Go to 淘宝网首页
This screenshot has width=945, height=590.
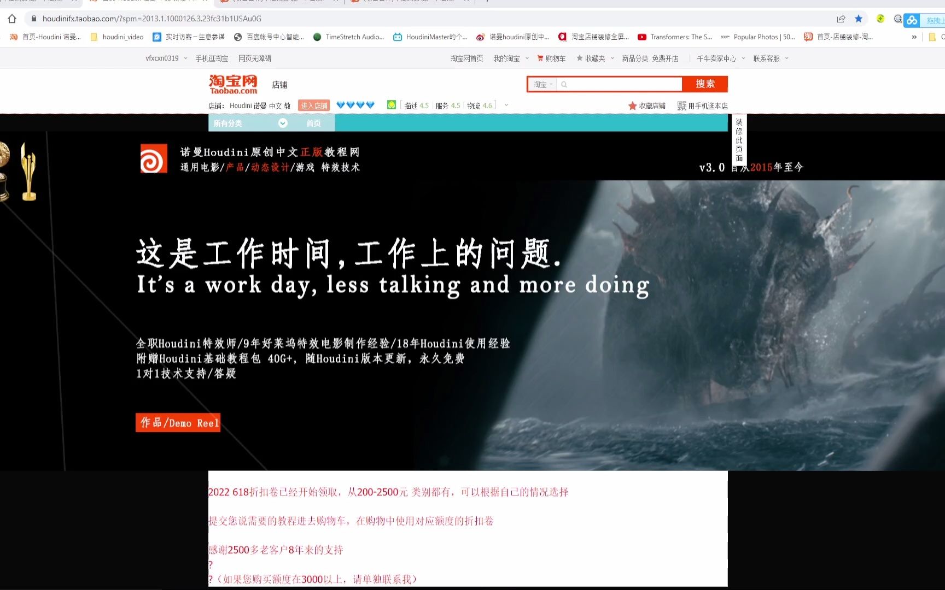tap(466, 58)
